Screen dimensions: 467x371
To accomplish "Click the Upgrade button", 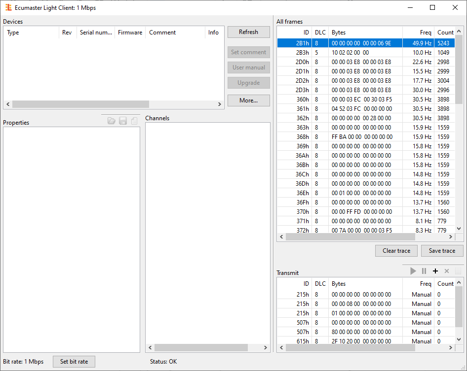I will coord(249,83).
